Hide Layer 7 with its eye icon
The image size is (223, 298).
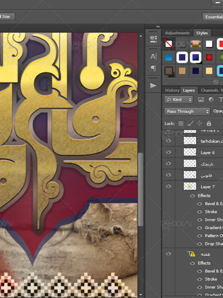pos(168,186)
